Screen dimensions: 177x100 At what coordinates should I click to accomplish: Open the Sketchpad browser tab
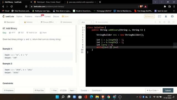[x=49, y=2]
